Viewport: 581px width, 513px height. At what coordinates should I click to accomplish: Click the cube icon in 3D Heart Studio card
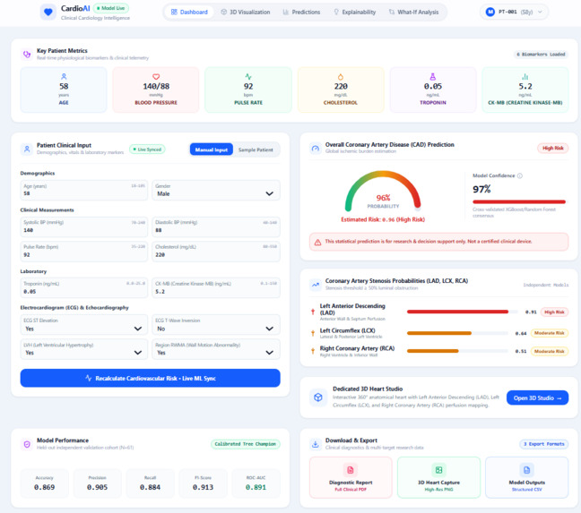(318, 398)
